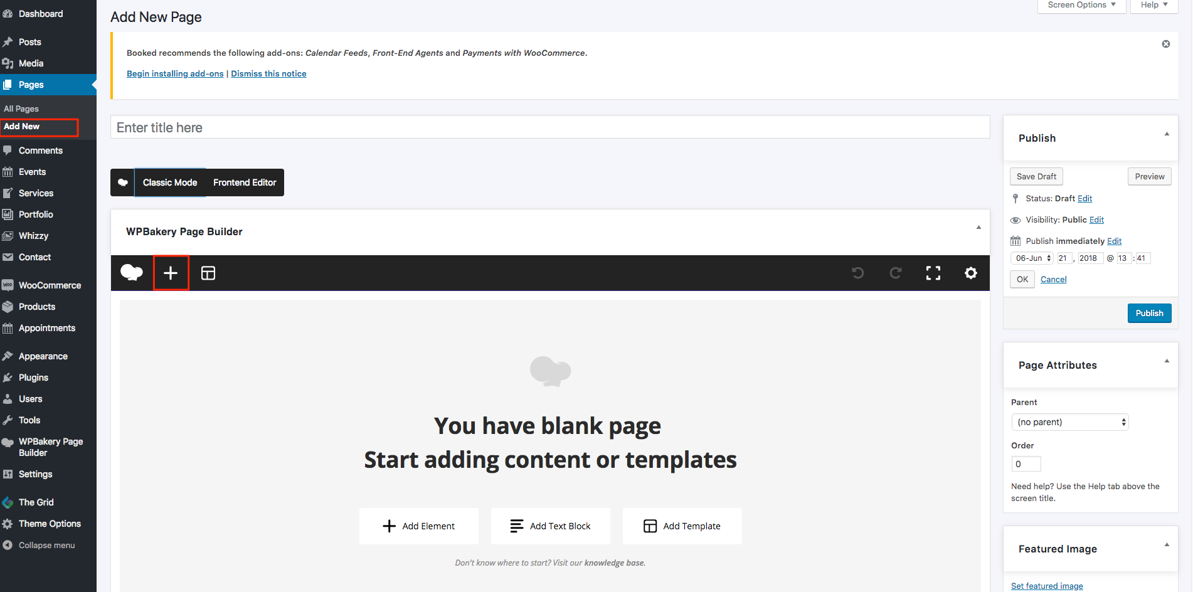The width and height of the screenshot is (1193, 592).
Task: Click the Redo arrow icon
Action: 896,273
